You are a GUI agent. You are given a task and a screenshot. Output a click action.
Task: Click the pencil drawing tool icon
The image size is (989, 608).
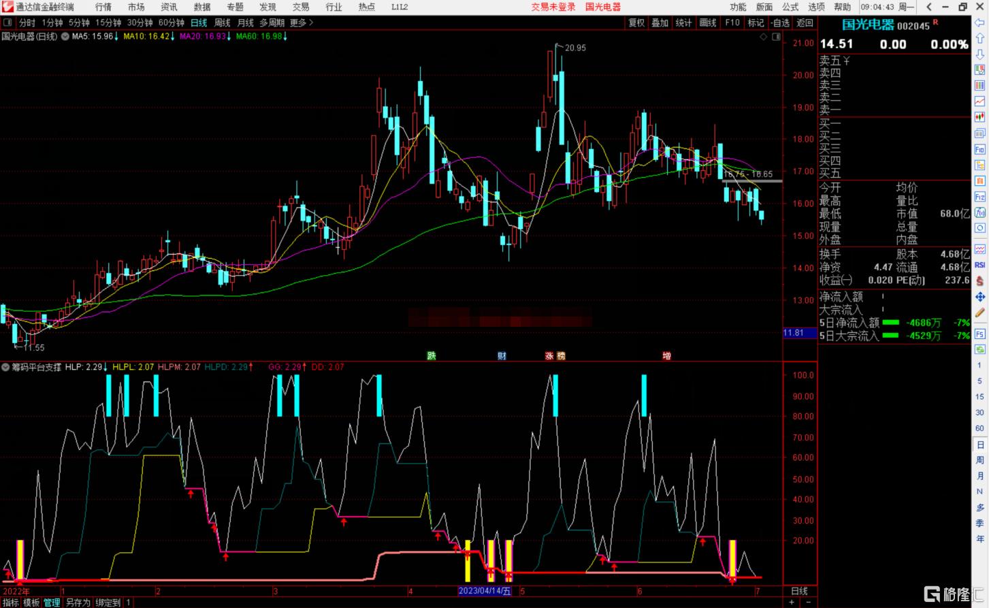(979, 313)
